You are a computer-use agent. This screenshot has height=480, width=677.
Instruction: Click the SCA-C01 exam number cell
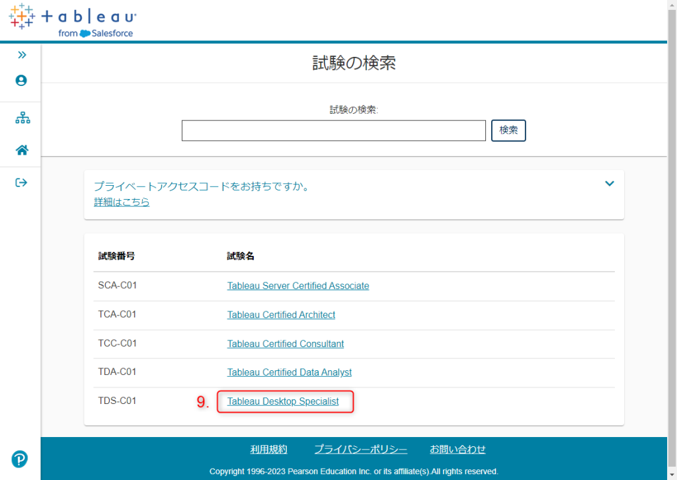pyautogui.click(x=118, y=286)
